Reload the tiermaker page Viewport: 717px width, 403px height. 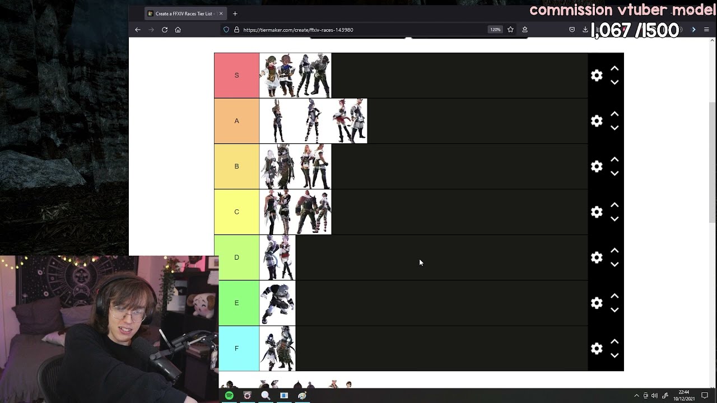click(x=165, y=30)
